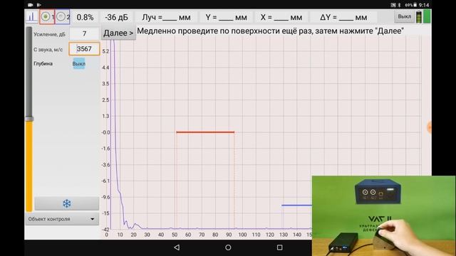Viewport: 456px width, 256px height.
Task: Select gate 1 radio button
Action: [x=46, y=17]
